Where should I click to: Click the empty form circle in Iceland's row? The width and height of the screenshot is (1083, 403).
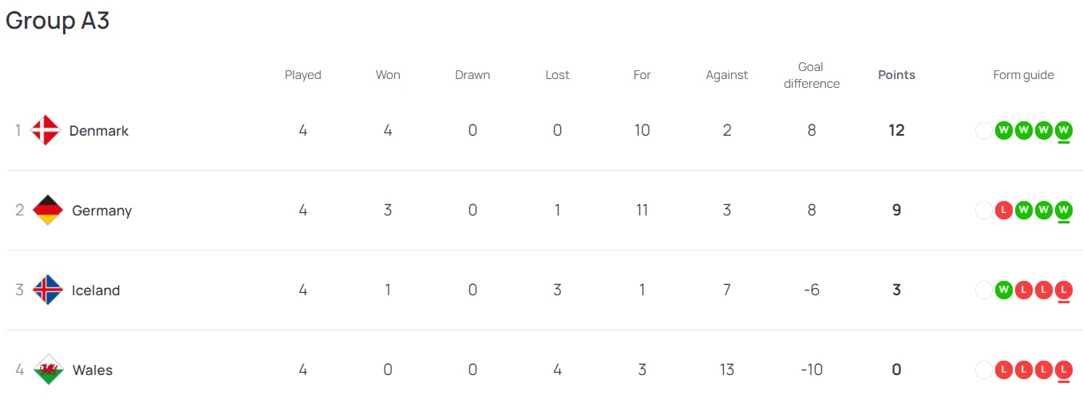coord(984,290)
